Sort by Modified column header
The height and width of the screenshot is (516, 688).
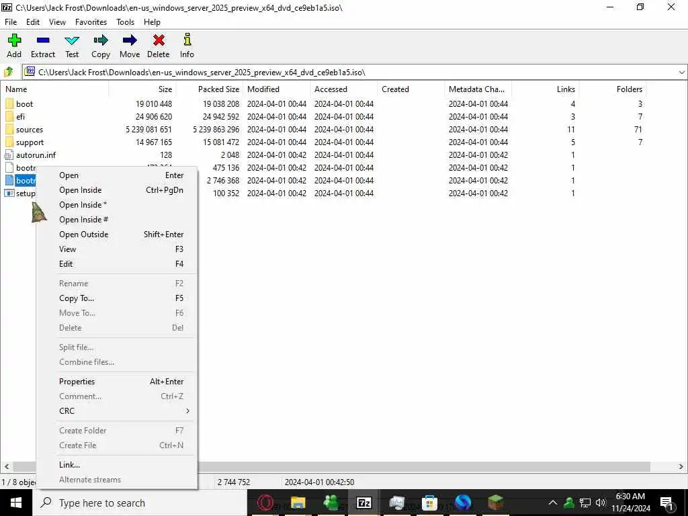276,89
